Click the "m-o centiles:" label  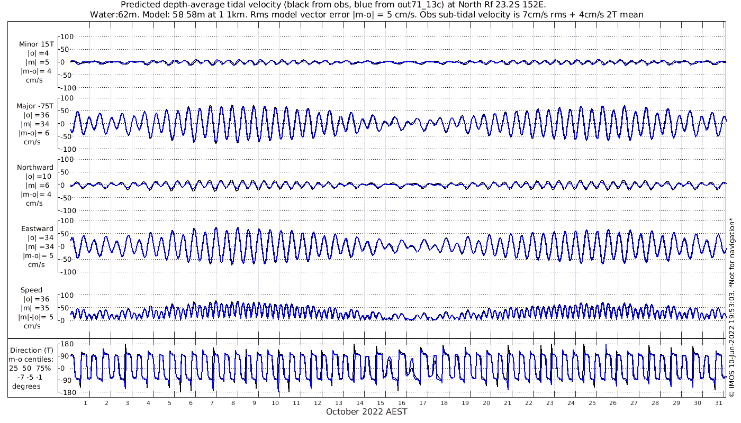pyautogui.click(x=31, y=359)
